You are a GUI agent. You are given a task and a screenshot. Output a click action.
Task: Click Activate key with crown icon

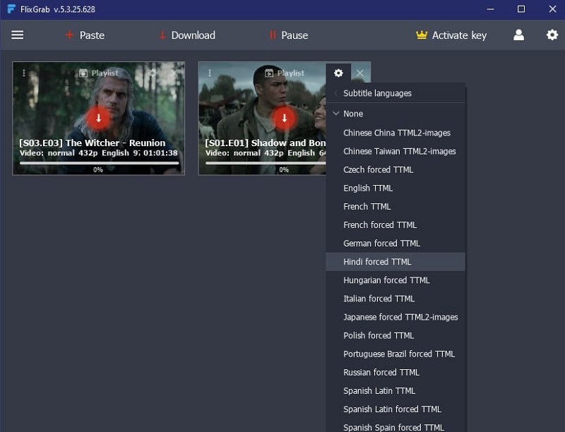tap(451, 35)
